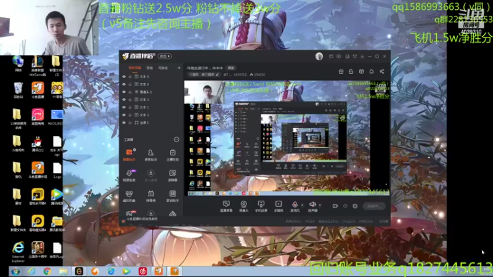Screen dimensions: 493x277
Task: Open the mail messages icon in title bar
Action: [x=331, y=56]
